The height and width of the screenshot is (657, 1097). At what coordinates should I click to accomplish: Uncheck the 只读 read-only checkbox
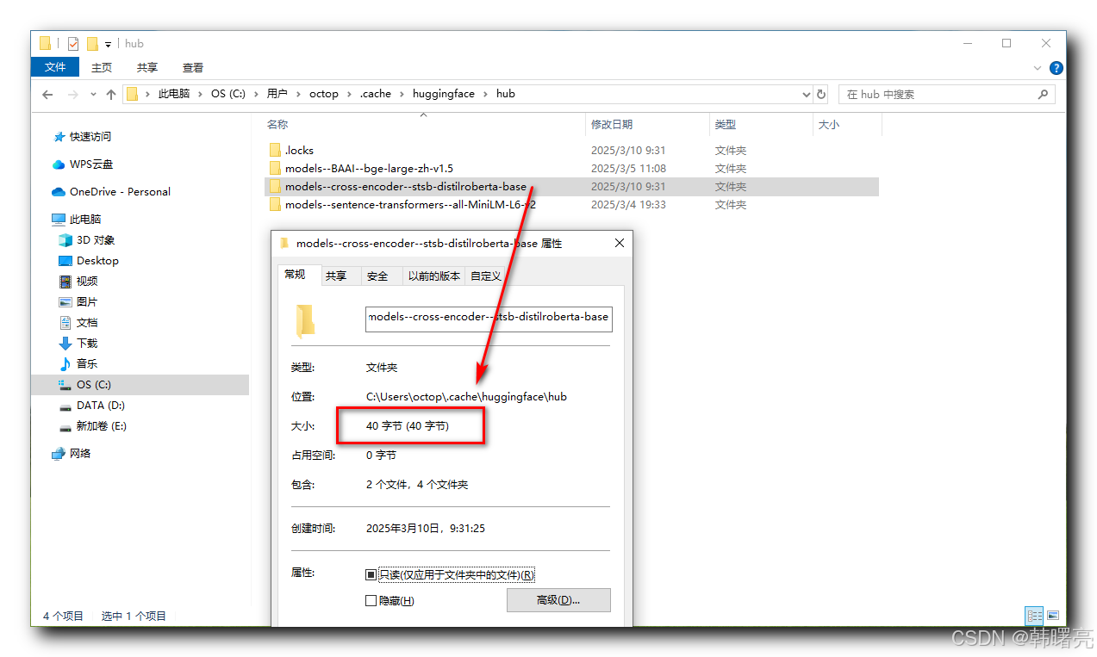pos(371,574)
